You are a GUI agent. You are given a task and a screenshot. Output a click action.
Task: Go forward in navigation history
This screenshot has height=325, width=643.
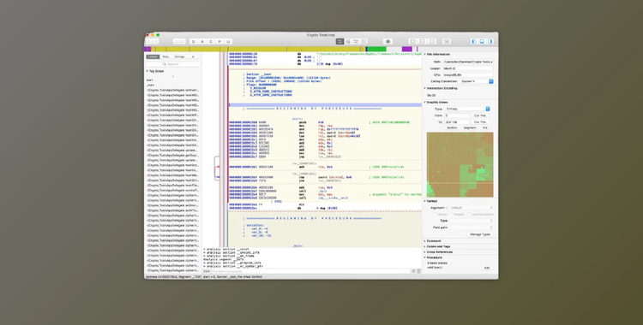click(x=155, y=41)
